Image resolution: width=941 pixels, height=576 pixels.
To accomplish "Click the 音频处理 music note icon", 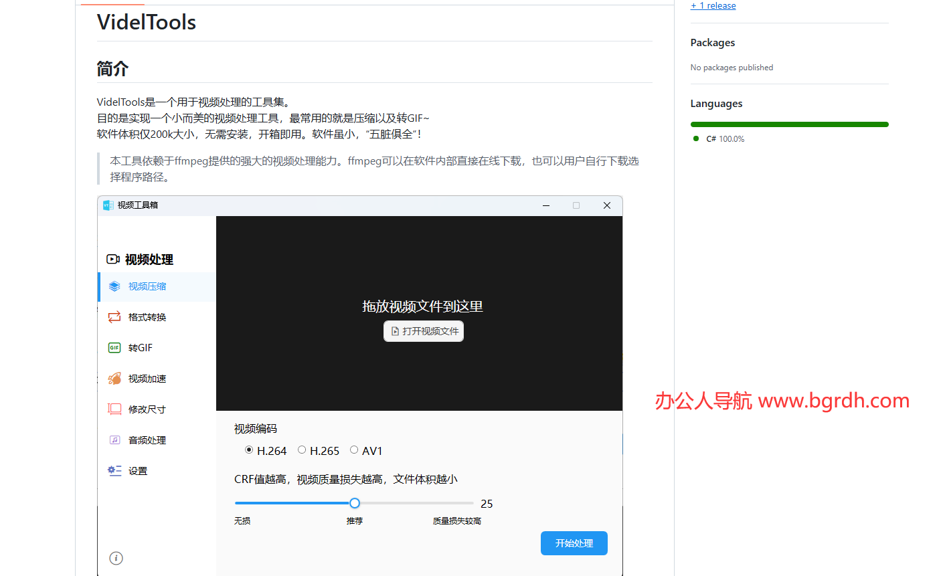I will click(x=114, y=440).
